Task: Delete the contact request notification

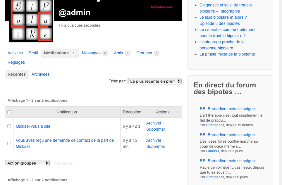Action: pos(156,146)
